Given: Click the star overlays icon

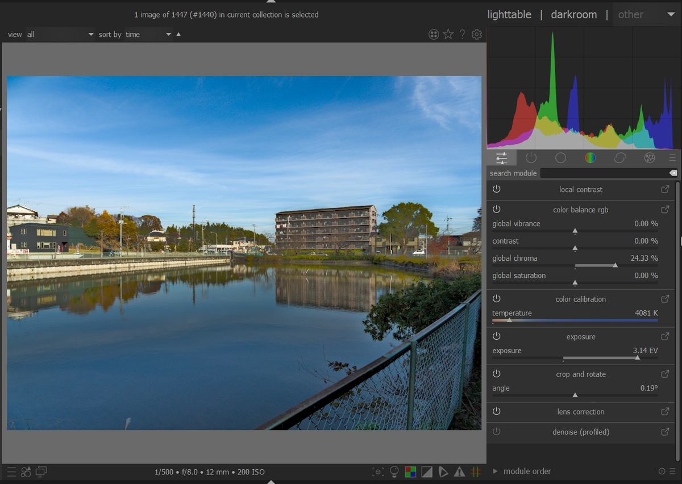Looking at the screenshot, I should coord(448,35).
